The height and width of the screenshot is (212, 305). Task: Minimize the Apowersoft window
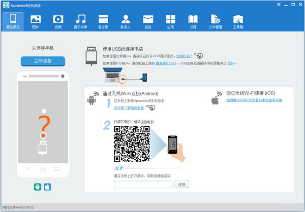coord(286,5)
